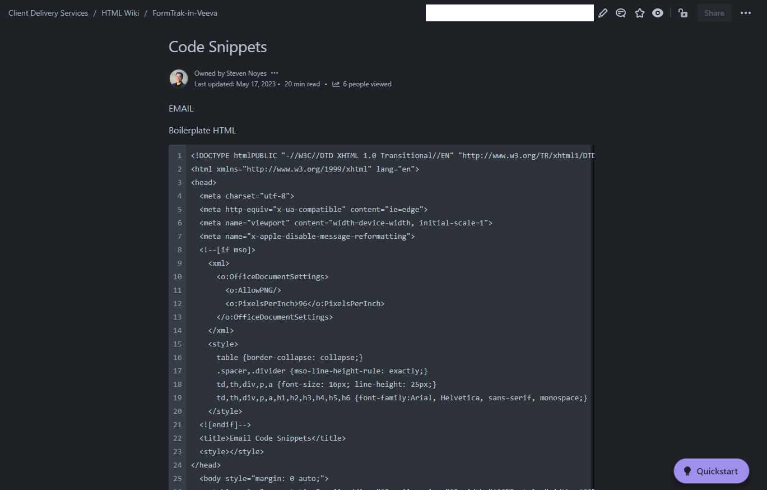Click Boilerplate HTML text
The height and width of the screenshot is (490, 767).
click(202, 131)
